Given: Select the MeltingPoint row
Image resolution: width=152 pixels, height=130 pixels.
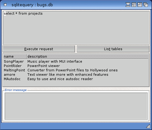Looking at the screenshot, I should [76, 70].
